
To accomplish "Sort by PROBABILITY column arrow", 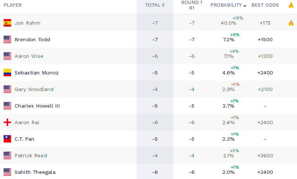I will click(x=245, y=6).
